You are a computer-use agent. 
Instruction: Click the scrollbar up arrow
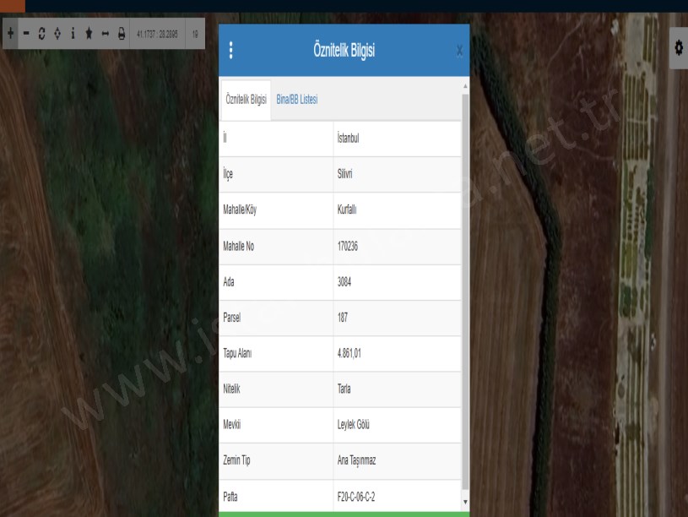(x=464, y=86)
